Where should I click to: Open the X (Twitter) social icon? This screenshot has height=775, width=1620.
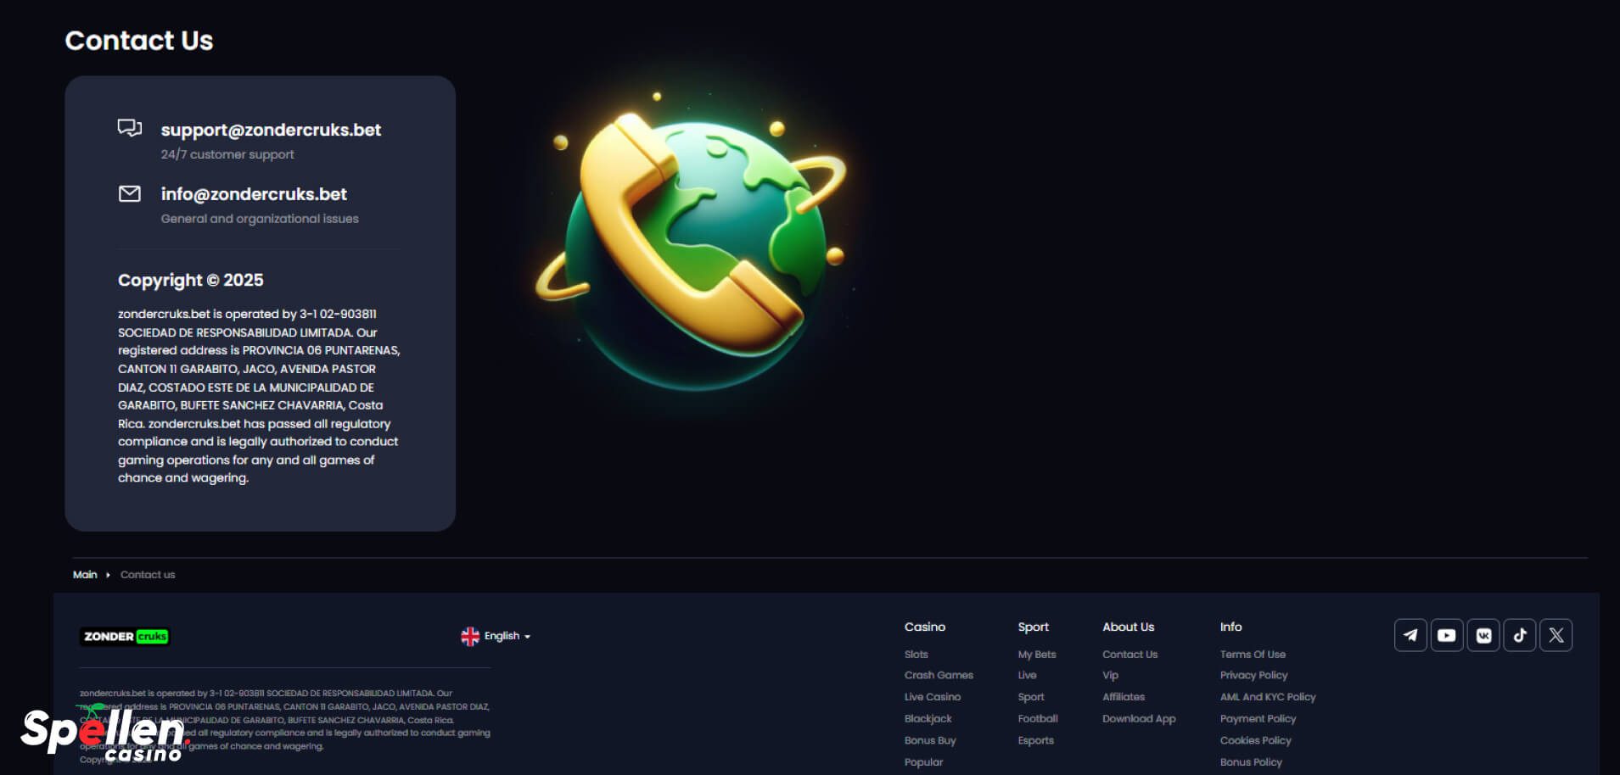1556,635
